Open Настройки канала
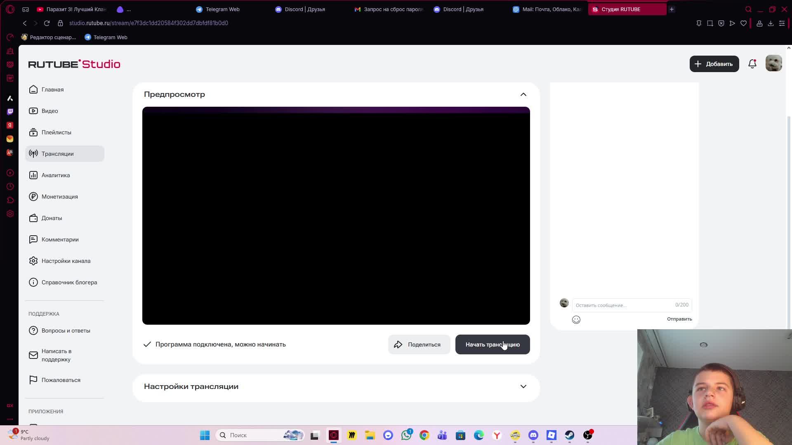792x445 pixels. 65,261
